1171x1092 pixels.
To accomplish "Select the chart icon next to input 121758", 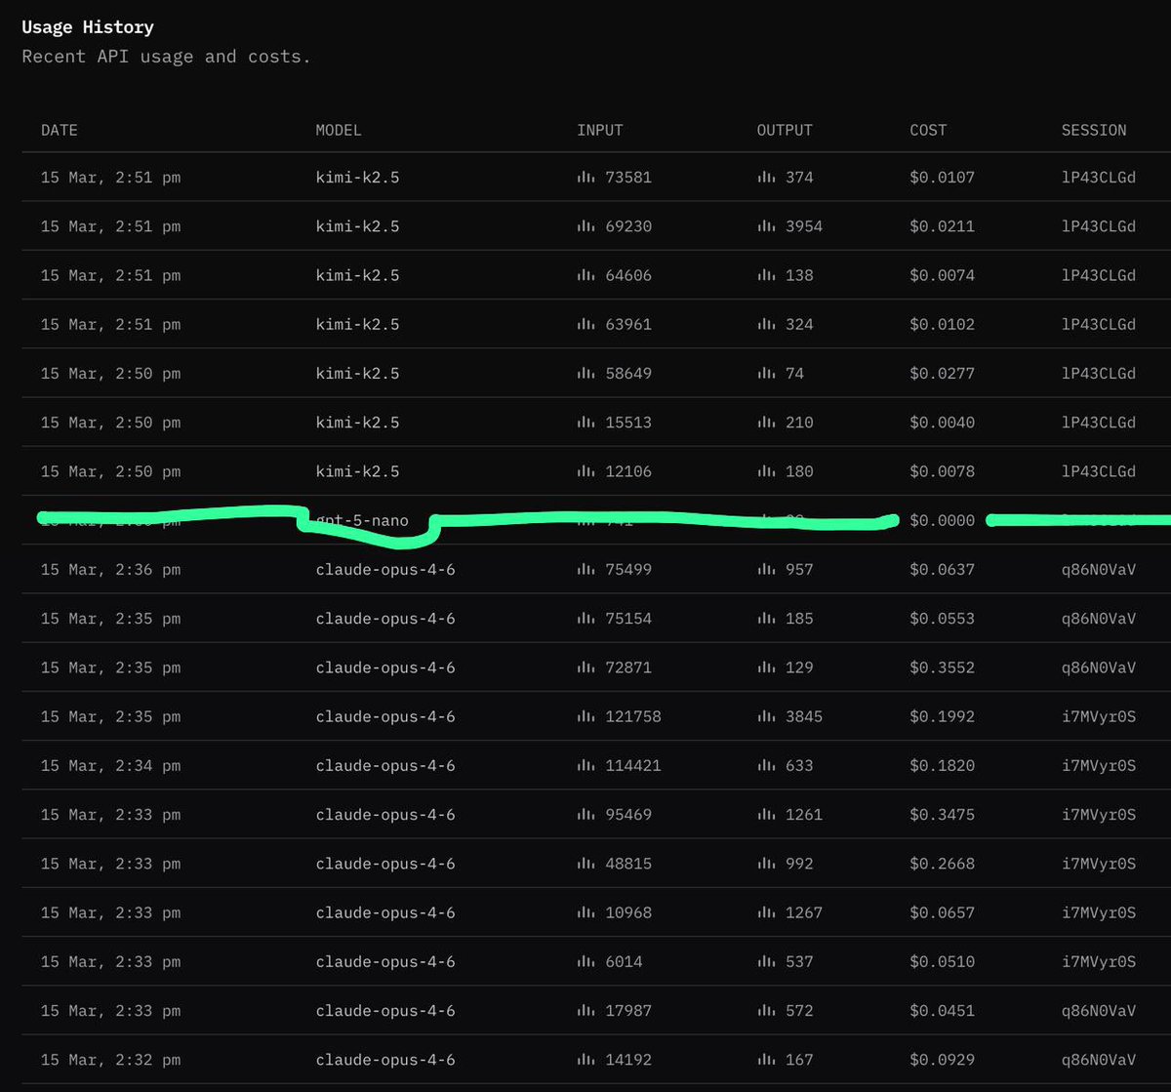I will (585, 716).
